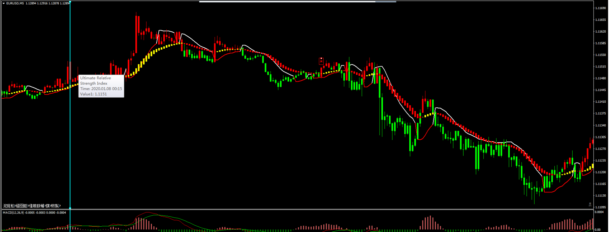
Task: Click the 1.11305 price level on scale
Action: [x=600, y=137]
